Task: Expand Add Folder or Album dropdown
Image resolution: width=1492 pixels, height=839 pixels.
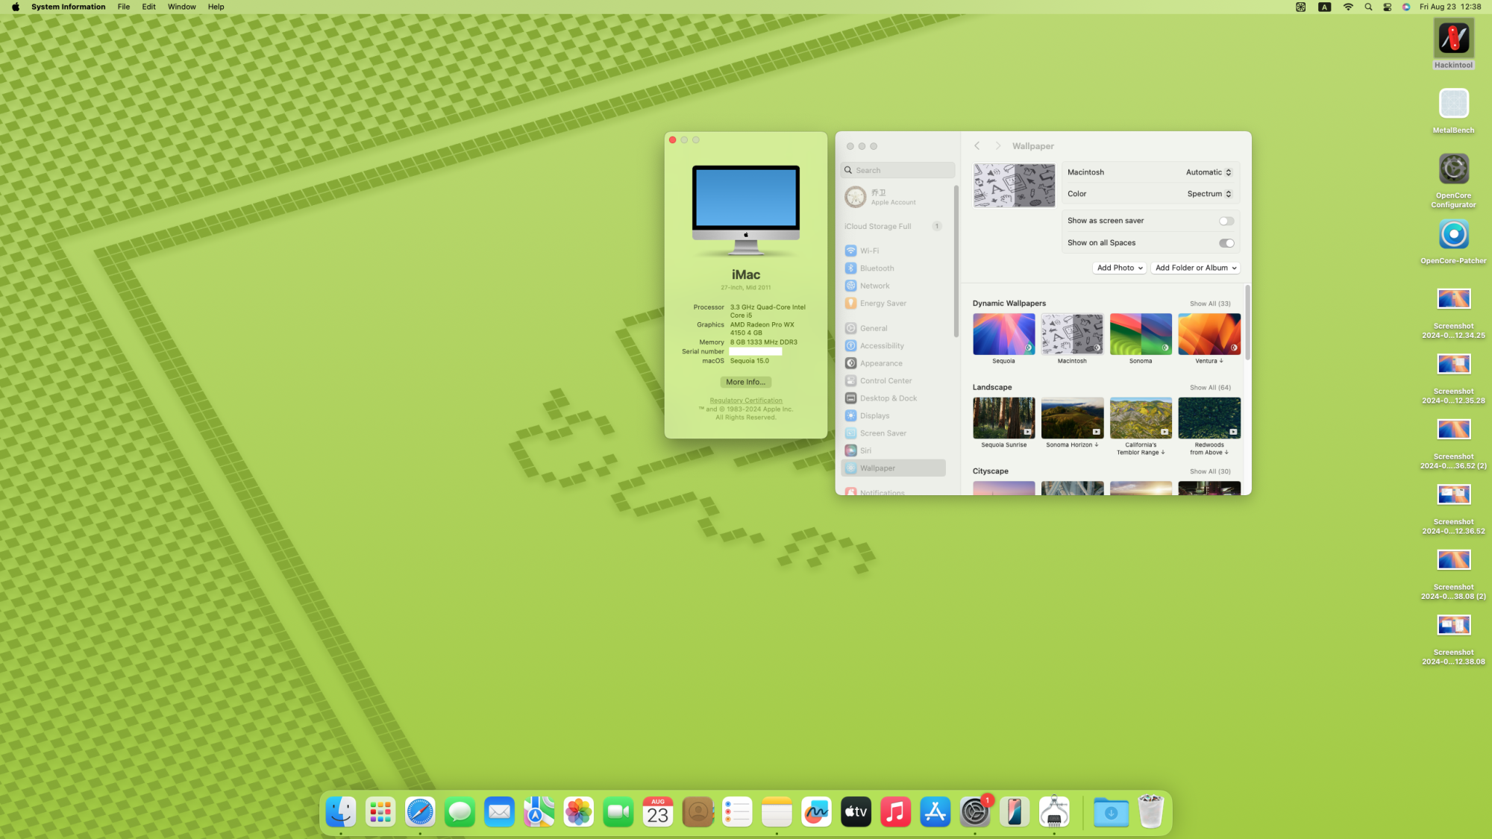Action: 1195,268
